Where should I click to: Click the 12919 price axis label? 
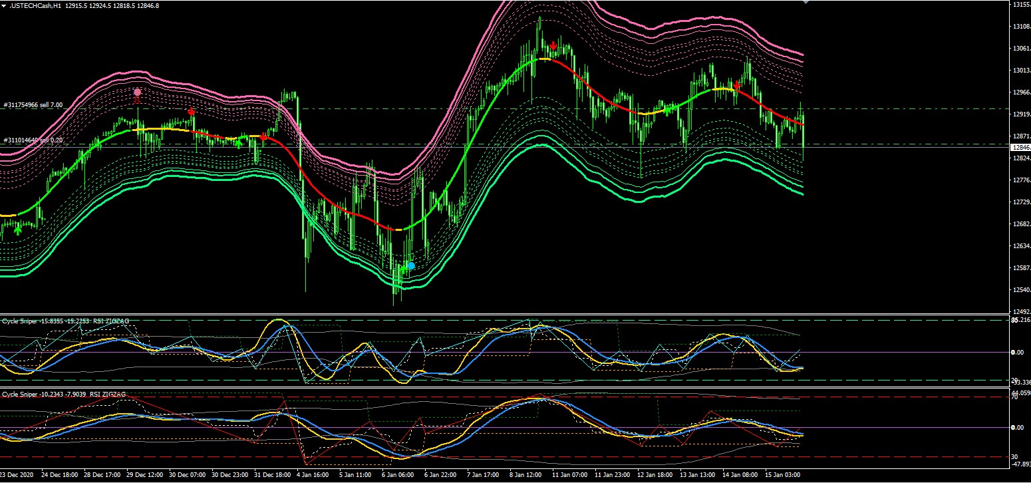pyautogui.click(x=1021, y=114)
